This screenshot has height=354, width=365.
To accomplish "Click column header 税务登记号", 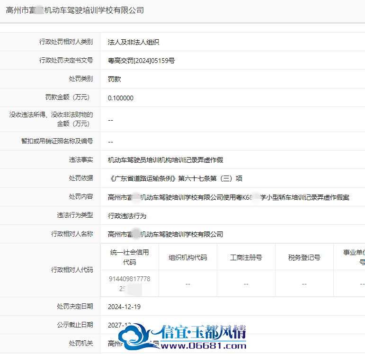I will pos(304,257).
